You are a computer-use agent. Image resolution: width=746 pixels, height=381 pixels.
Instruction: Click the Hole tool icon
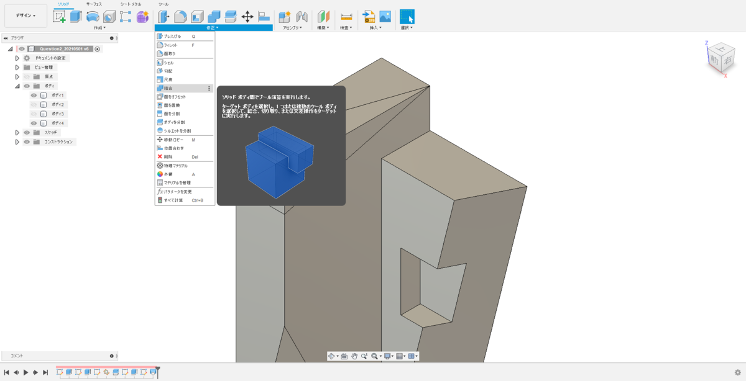click(109, 17)
